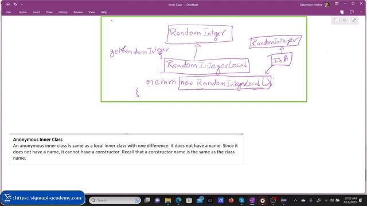Open File Explorer from the taskbar
The height and width of the screenshot is (206, 367).
168,200
